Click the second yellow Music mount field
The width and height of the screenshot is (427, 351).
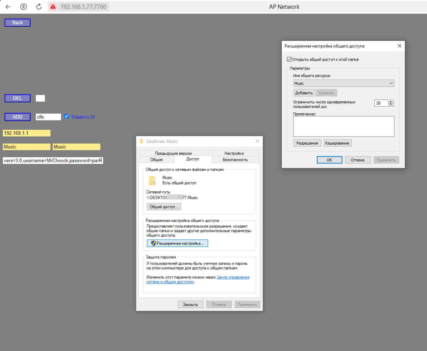(x=77, y=147)
